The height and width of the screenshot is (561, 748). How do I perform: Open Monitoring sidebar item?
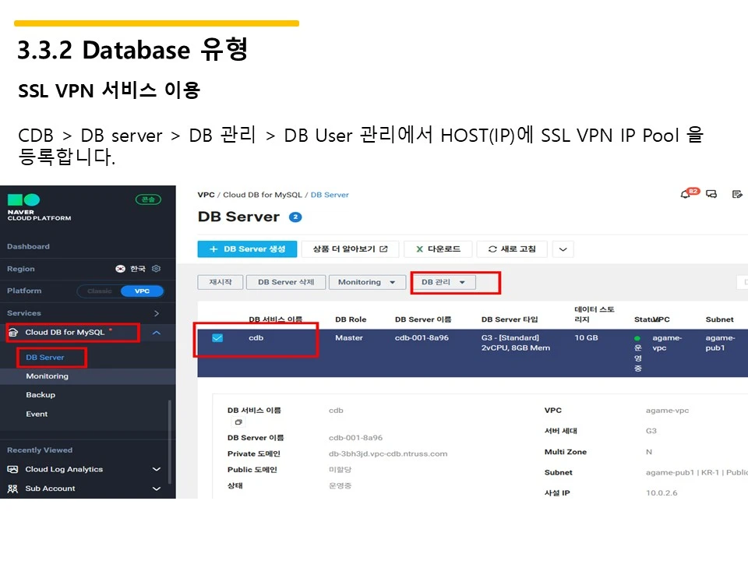coord(48,376)
